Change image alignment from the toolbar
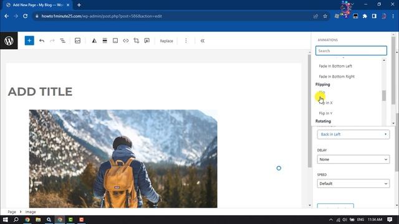The image size is (399, 224). (x=105, y=40)
